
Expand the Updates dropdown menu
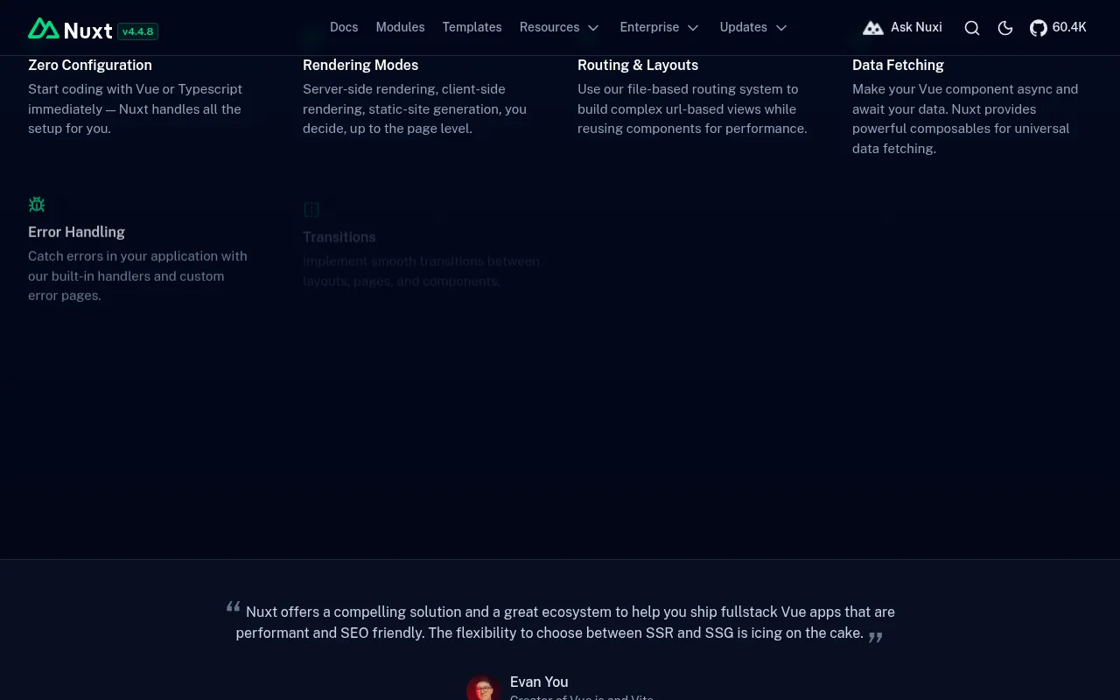[x=753, y=27]
